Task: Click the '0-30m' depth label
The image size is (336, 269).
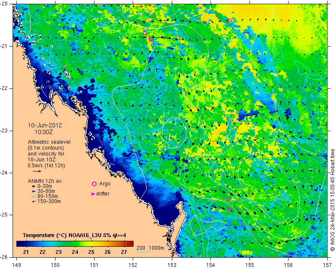Action: tap(45, 186)
